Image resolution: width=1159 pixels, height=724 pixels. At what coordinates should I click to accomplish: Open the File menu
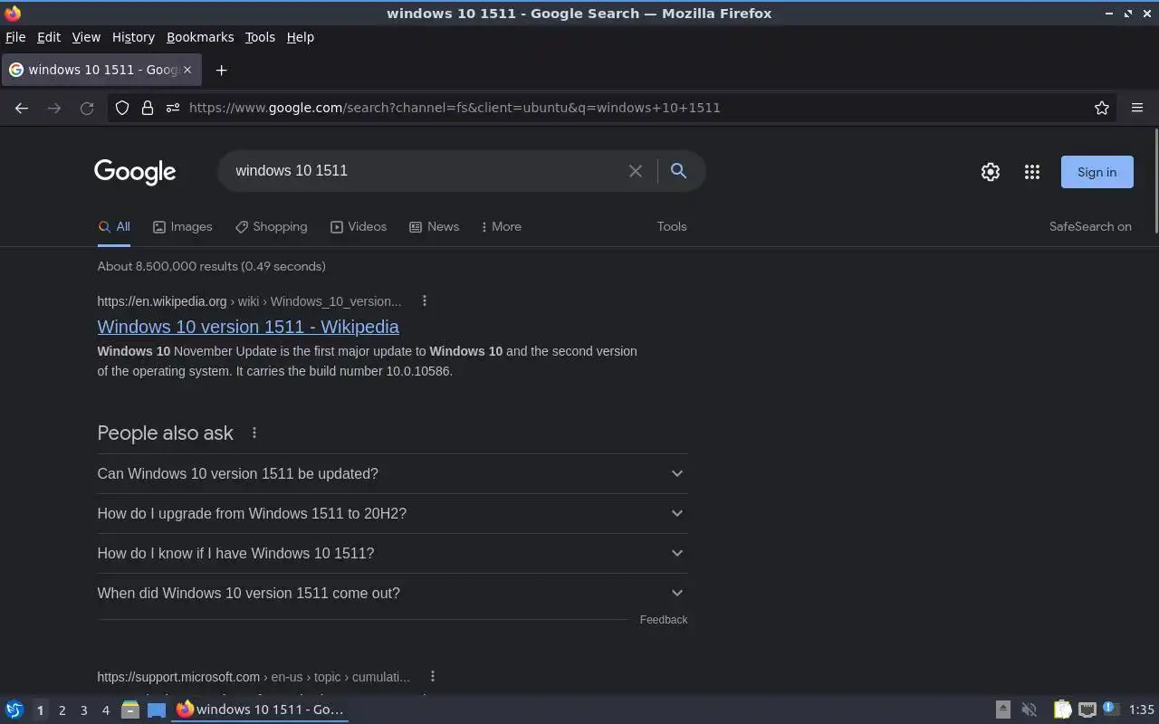pyautogui.click(x=15, y=37)
